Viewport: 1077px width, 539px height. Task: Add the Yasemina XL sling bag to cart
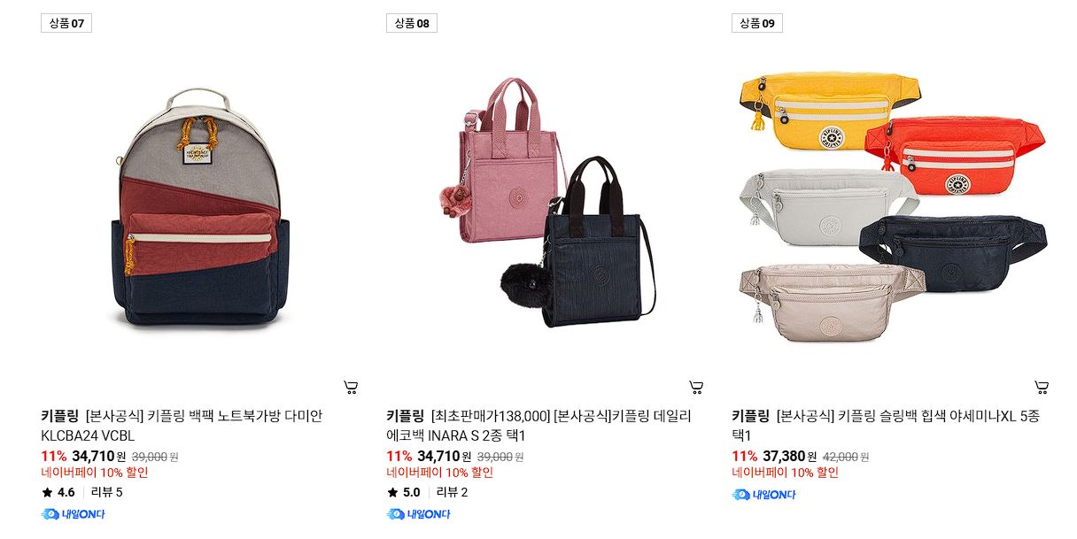click(x=1042, y=387)
